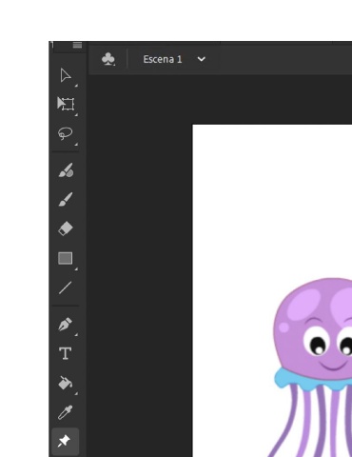Pick the Eyedropper tool

[x=66, y=412]
